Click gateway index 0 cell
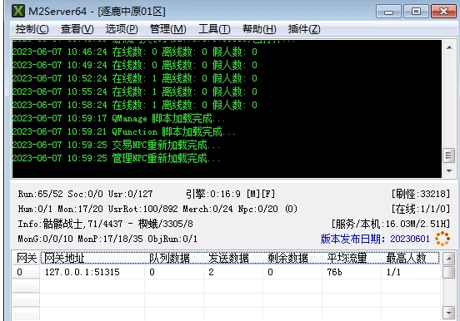The image size is (460, 321). [26, 272]
